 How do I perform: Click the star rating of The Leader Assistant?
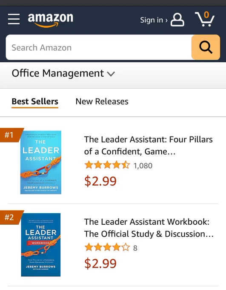(107, 165)
